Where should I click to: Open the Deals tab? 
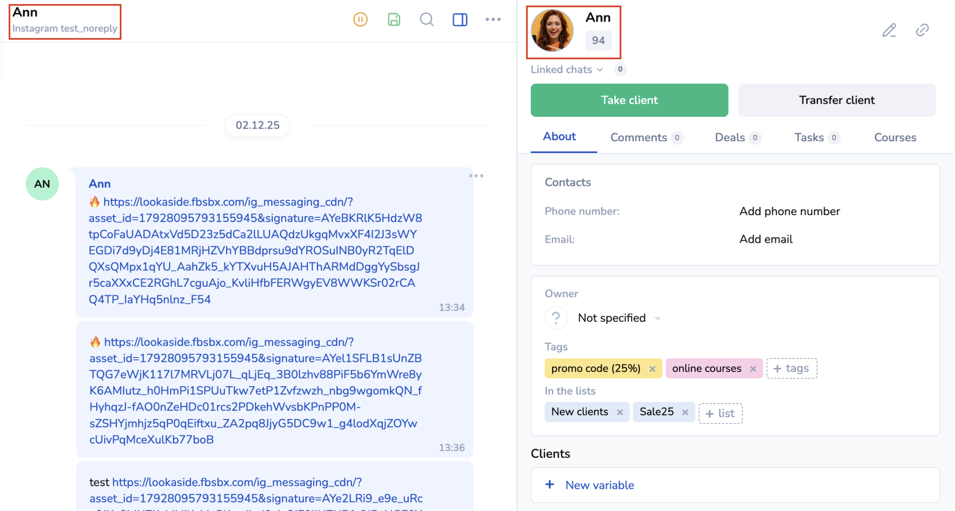pos(730,138)
